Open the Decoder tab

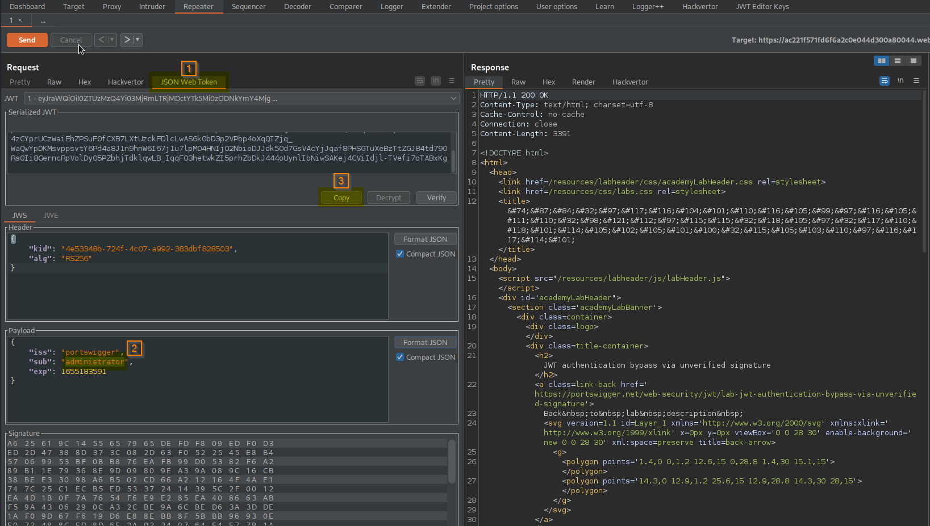[x=298, y=7]
